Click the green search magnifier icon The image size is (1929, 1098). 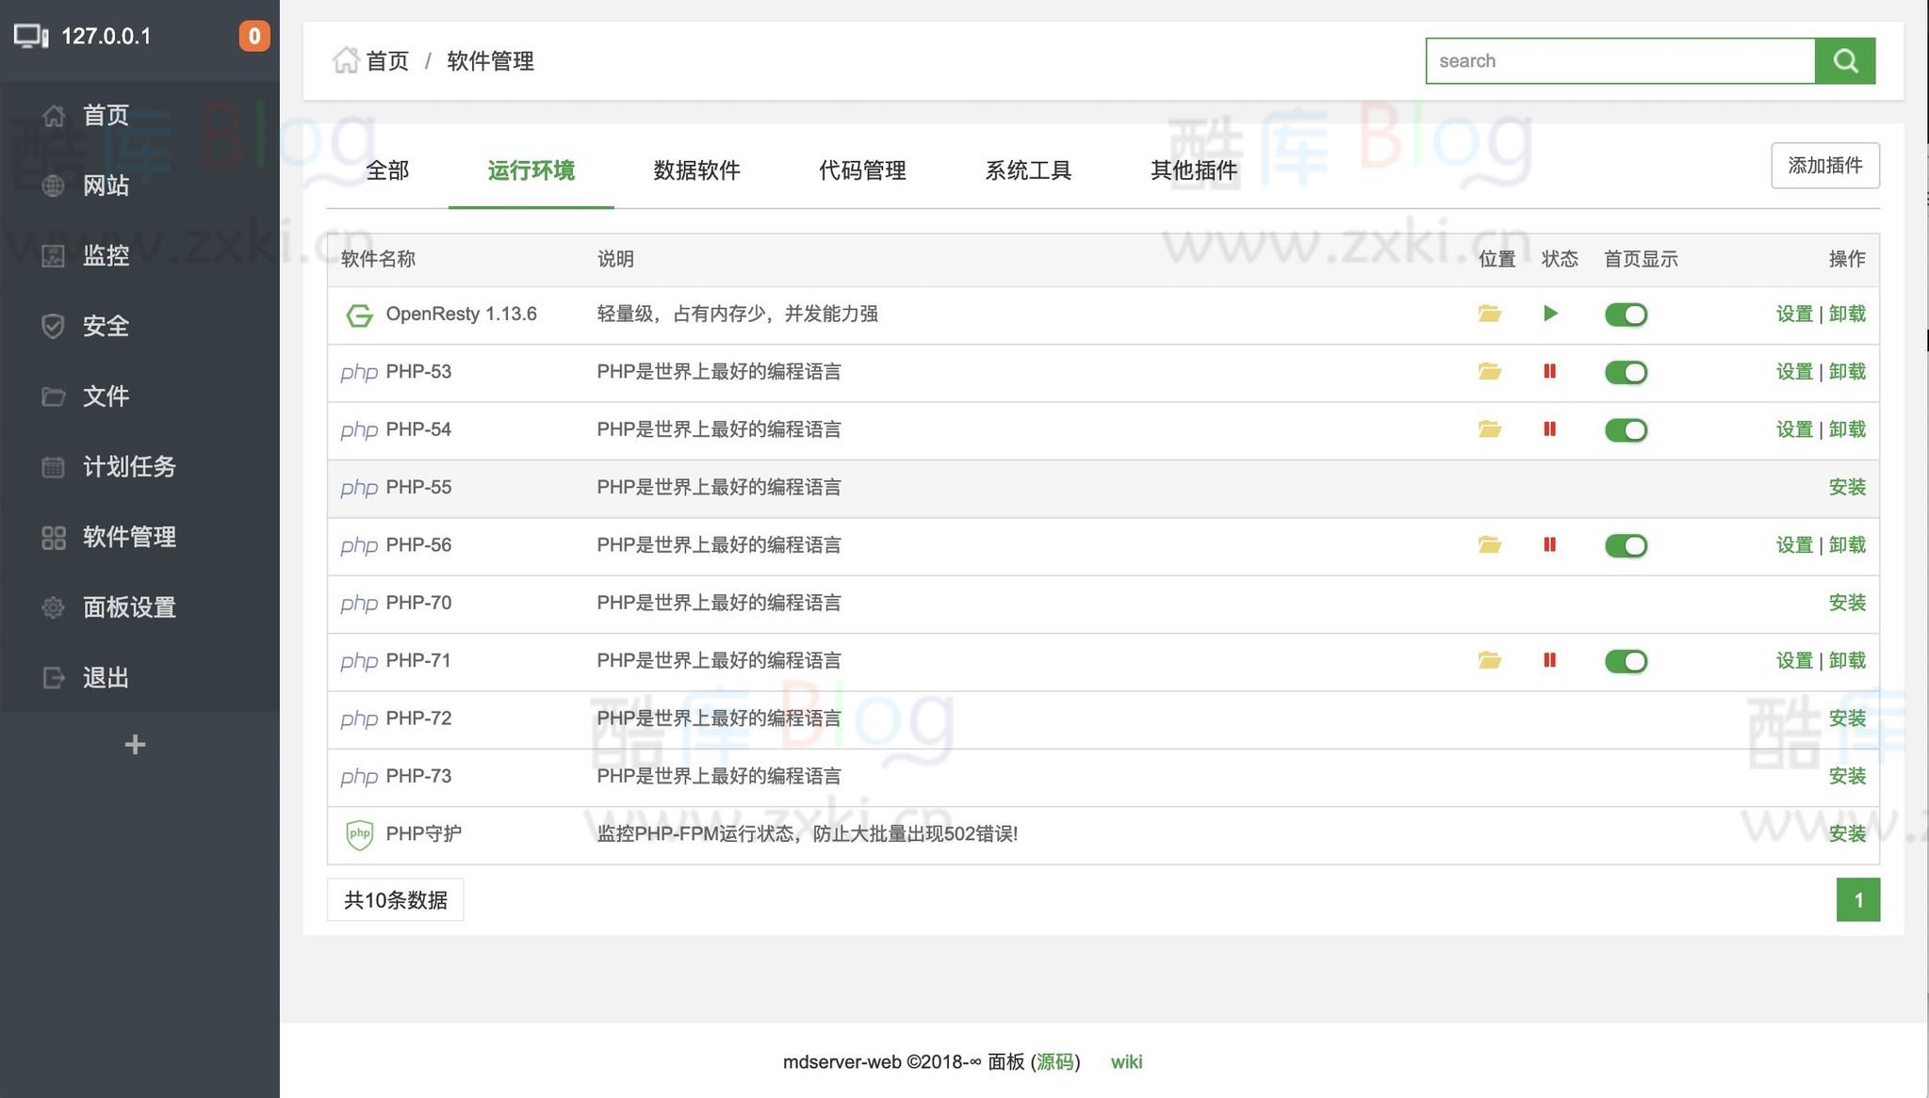point(1844,59)
